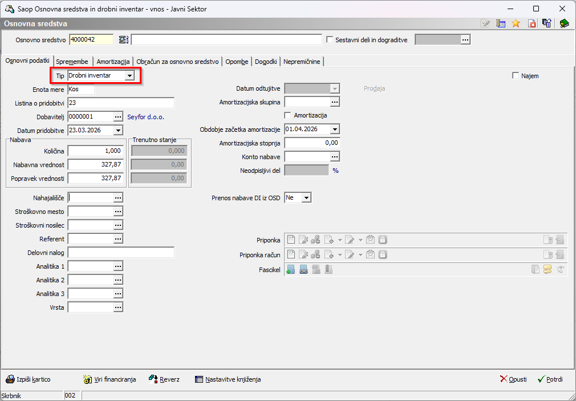Click Opusti to cancel entry

(x=513, y=379)
